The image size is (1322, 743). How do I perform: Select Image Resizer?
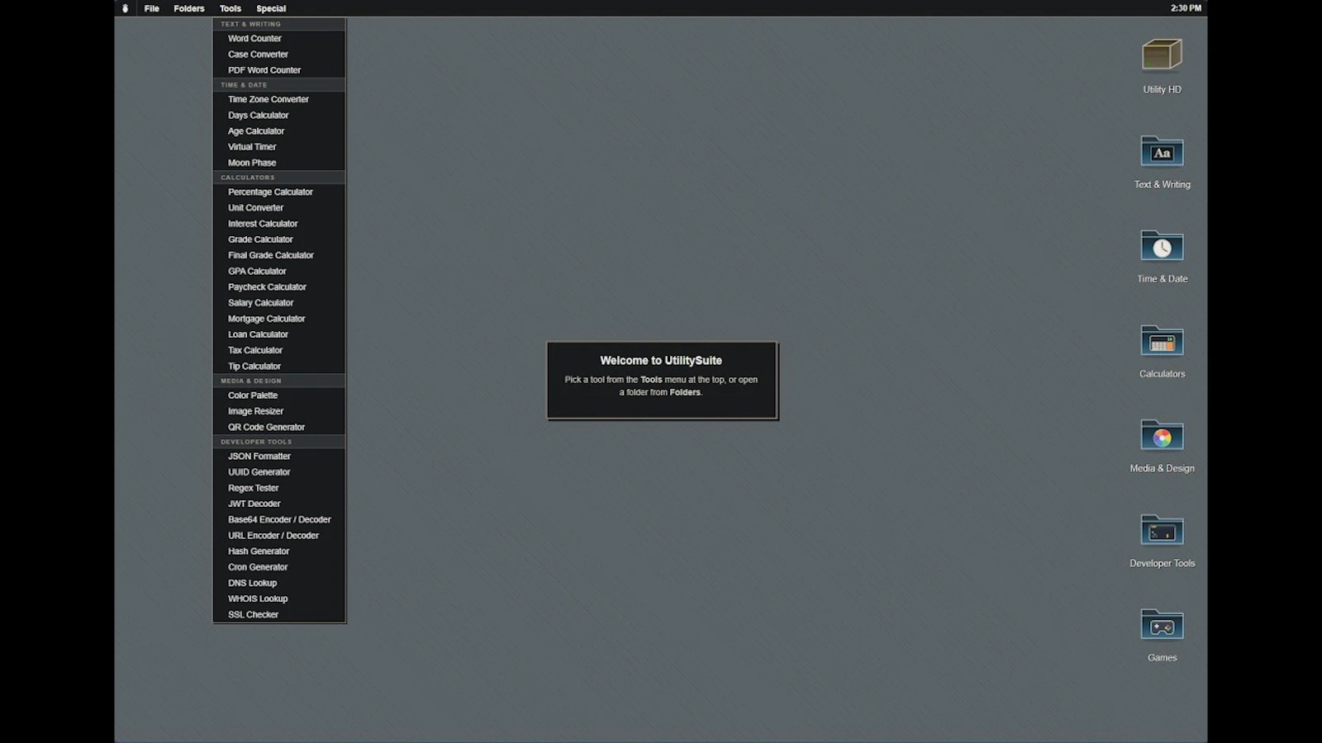pyautogui.click(x=279, y=411)
